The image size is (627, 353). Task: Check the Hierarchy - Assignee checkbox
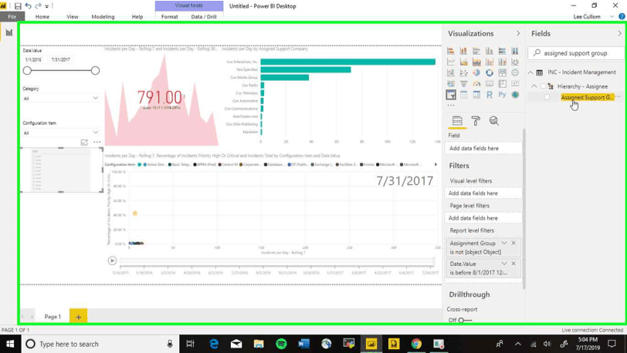[x=543, y=86]
